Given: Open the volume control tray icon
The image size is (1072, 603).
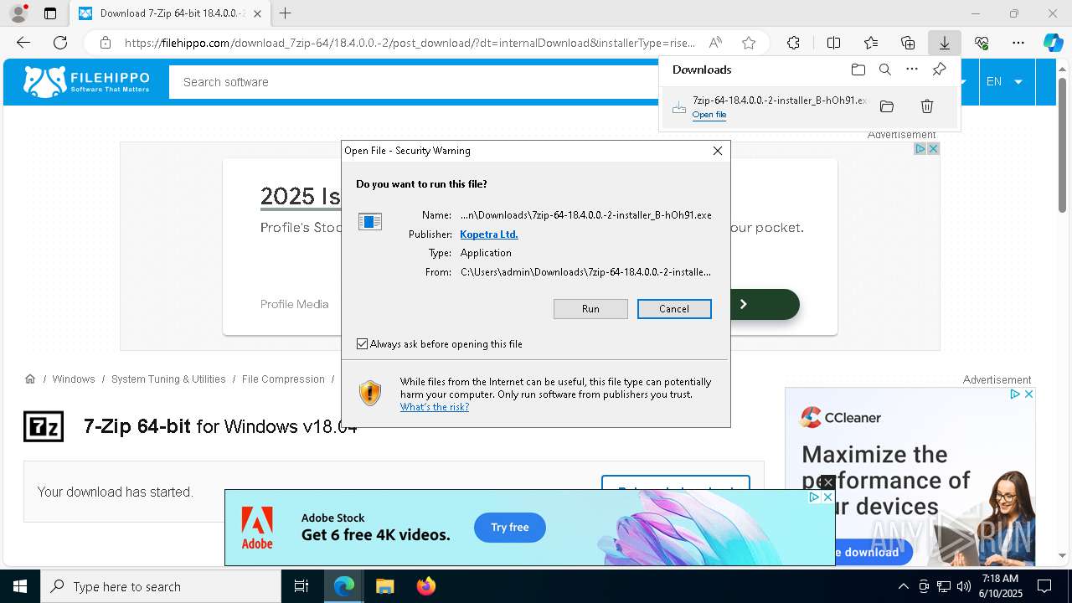Looking at the screenshot, I should click(x=964, y=586).
